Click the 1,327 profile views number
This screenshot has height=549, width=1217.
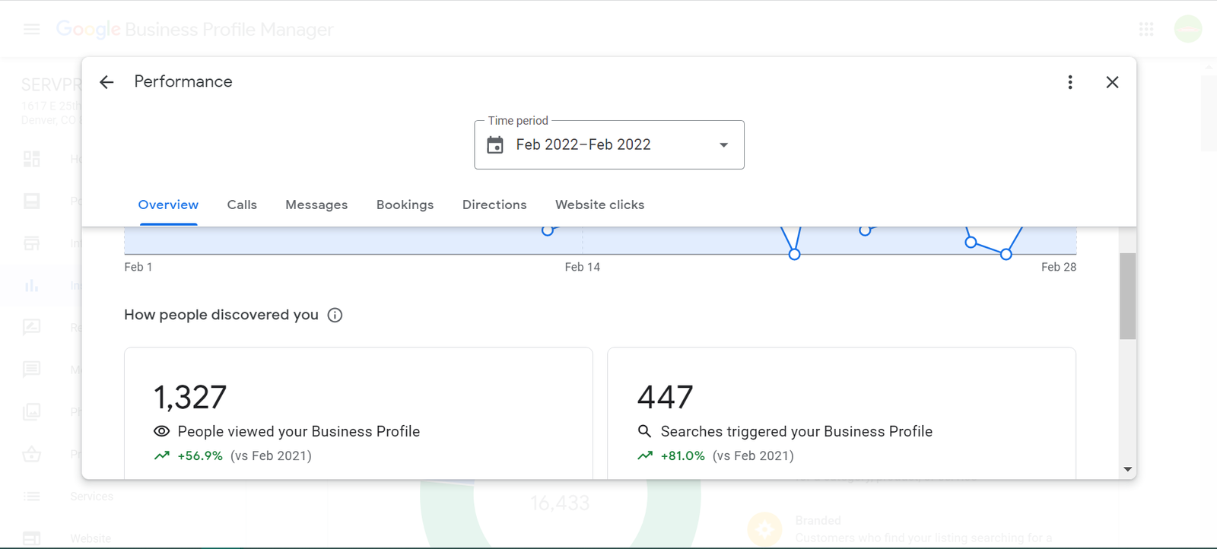pyautogui.click(x=190, y=397)
